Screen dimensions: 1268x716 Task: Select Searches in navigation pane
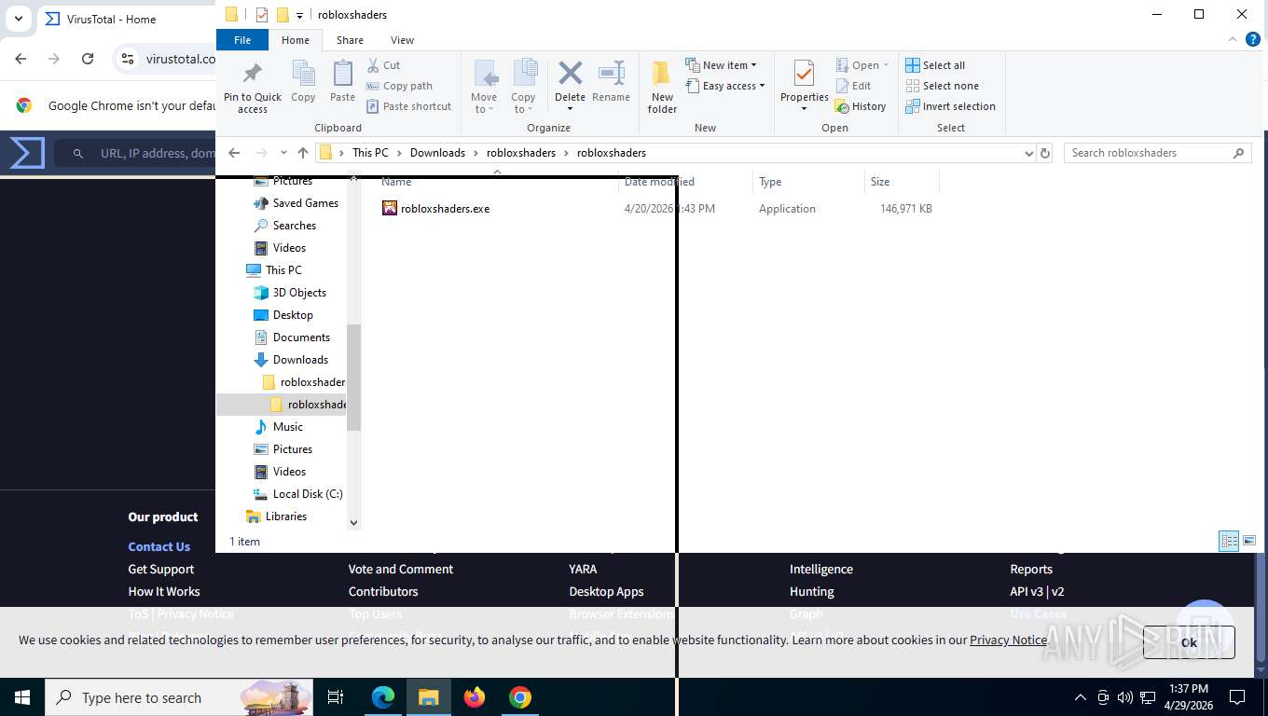294,226
